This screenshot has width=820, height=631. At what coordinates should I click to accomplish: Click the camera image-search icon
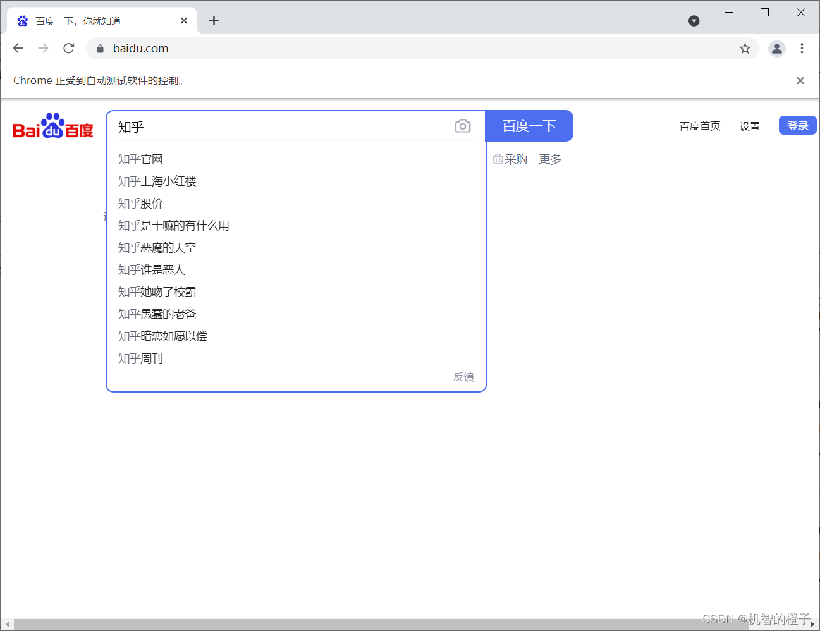463,126
